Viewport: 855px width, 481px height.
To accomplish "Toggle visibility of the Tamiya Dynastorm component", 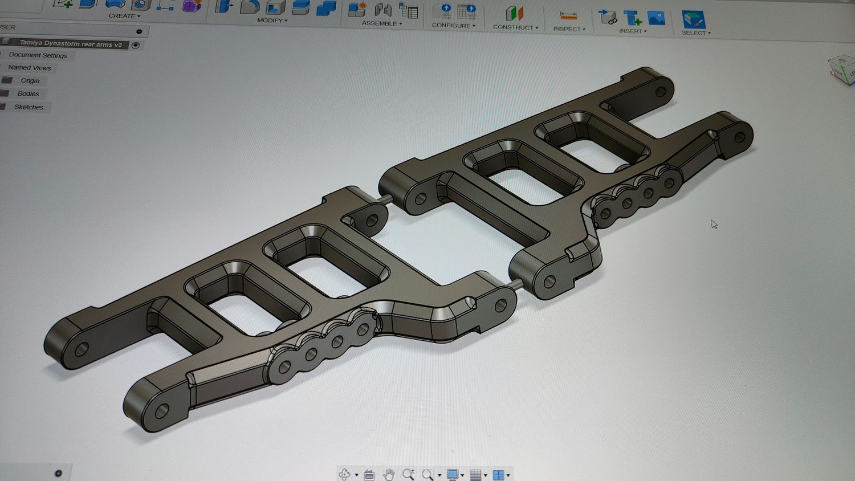I will [x=136, y=45].
